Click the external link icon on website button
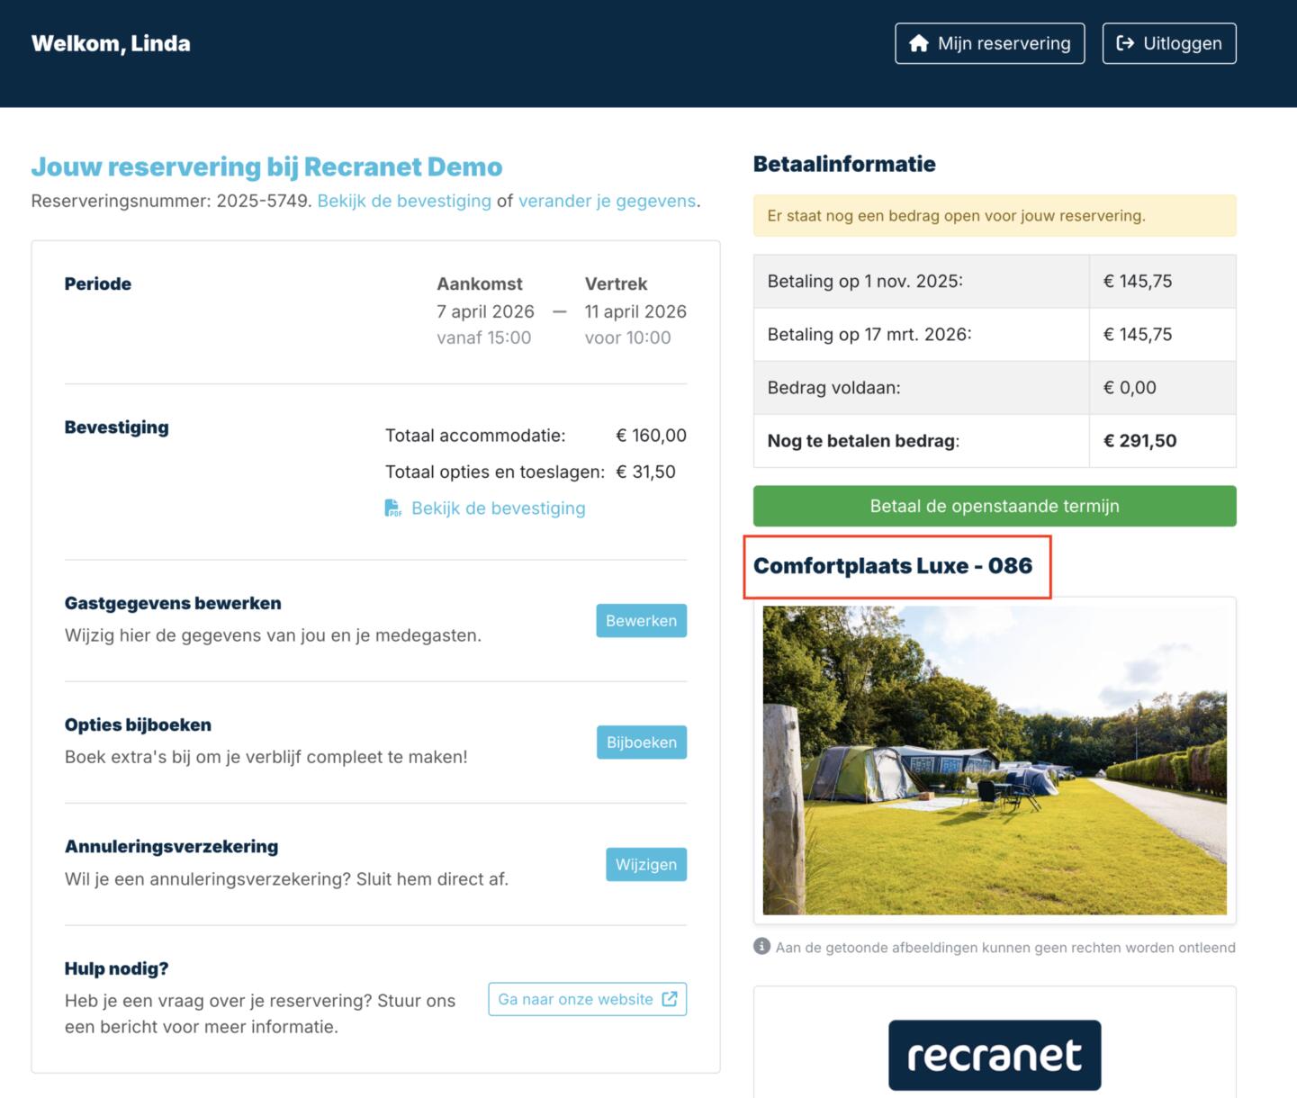Screen dimensions: 1297x1098 670,999
